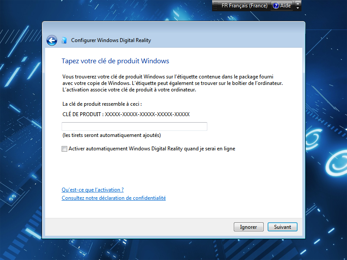Click inside the product key input field
Viewport: 347px width, 260px height.
134,126
